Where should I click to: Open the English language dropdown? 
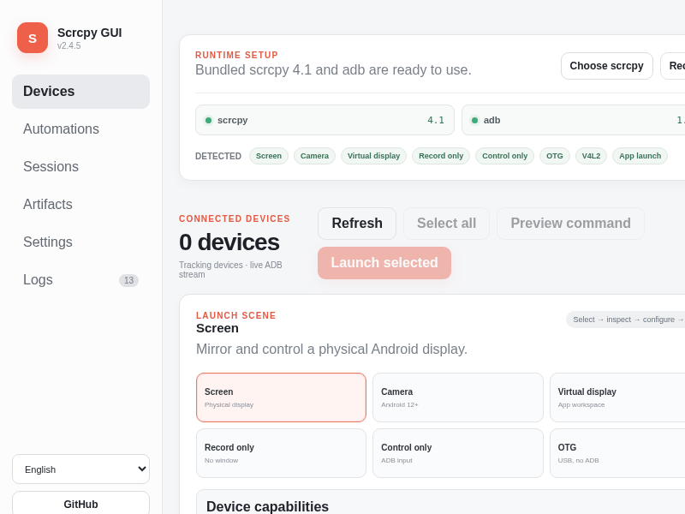(x=80, y=469)
